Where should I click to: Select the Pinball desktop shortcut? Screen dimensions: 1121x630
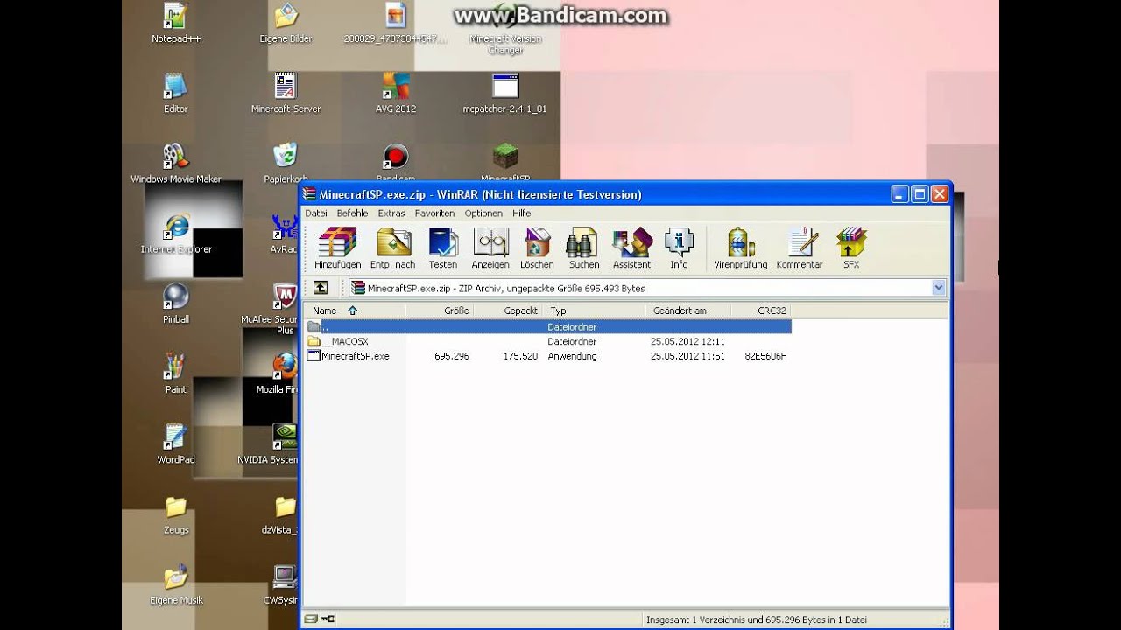(x=175, y=304)
